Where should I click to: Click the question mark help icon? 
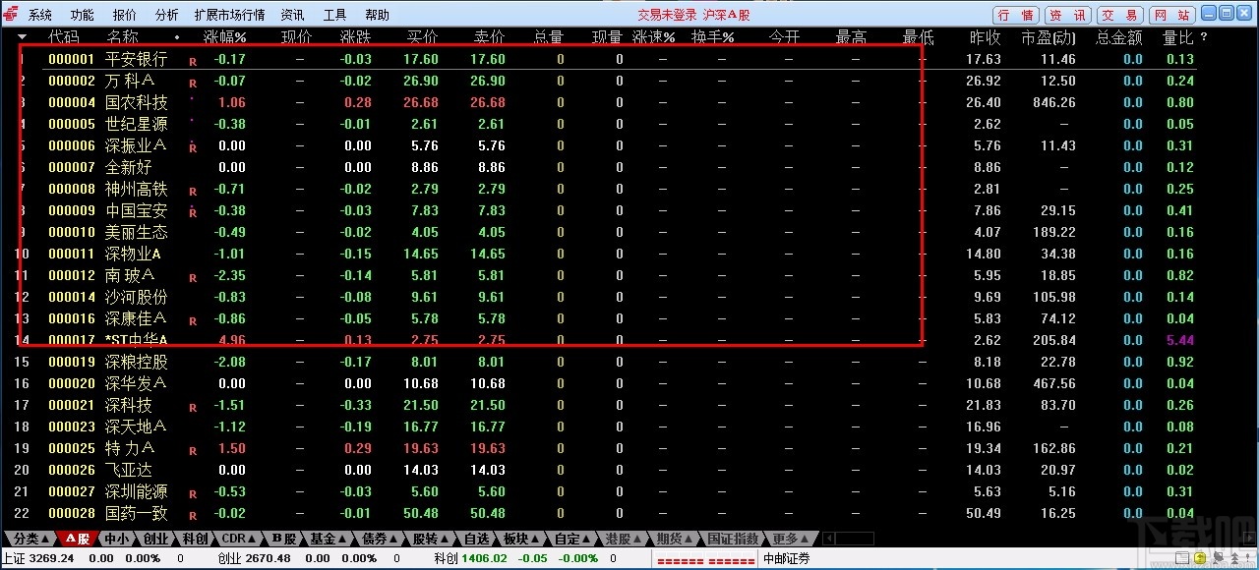1204,37
